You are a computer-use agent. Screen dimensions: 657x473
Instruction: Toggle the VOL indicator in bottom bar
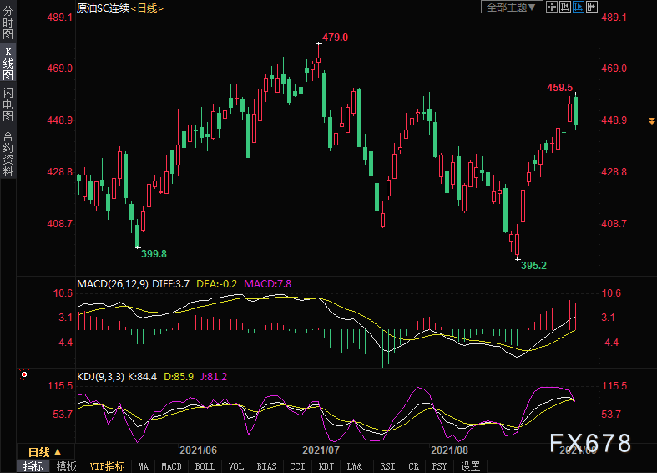(235, 466)
